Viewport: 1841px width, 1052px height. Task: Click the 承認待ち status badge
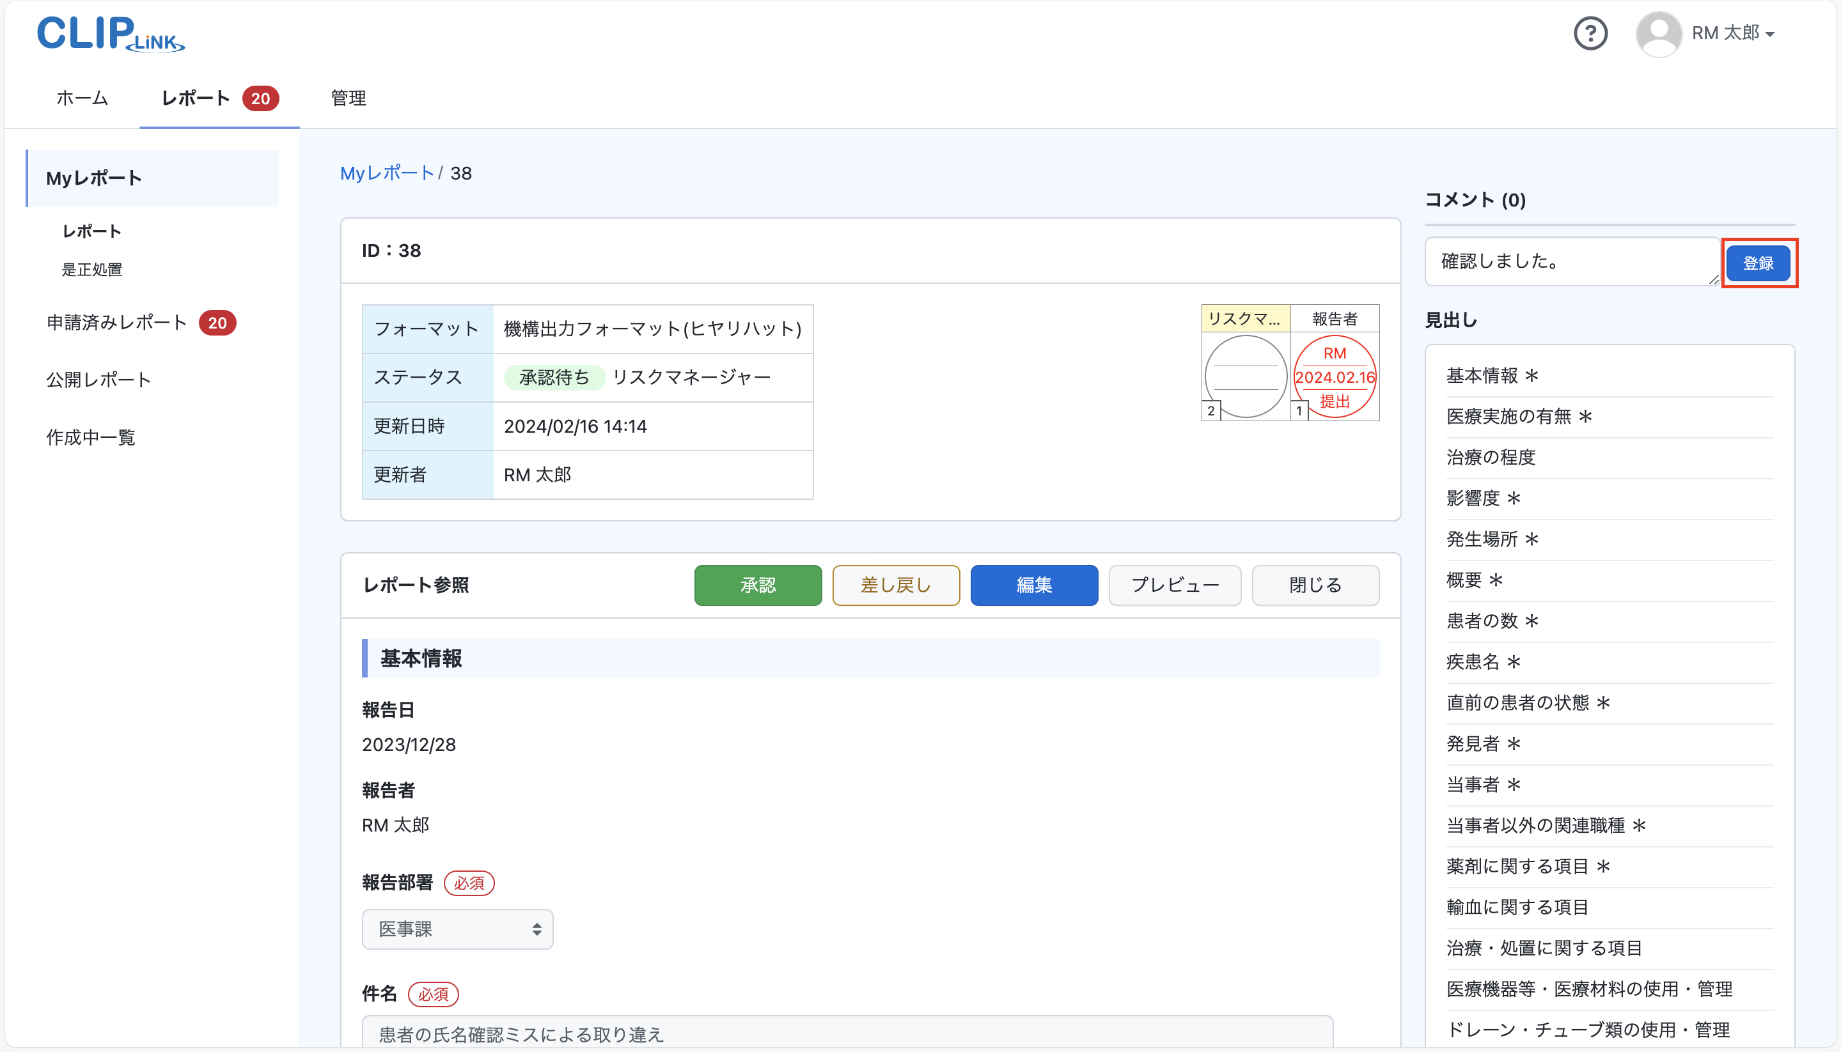[554, 376]
